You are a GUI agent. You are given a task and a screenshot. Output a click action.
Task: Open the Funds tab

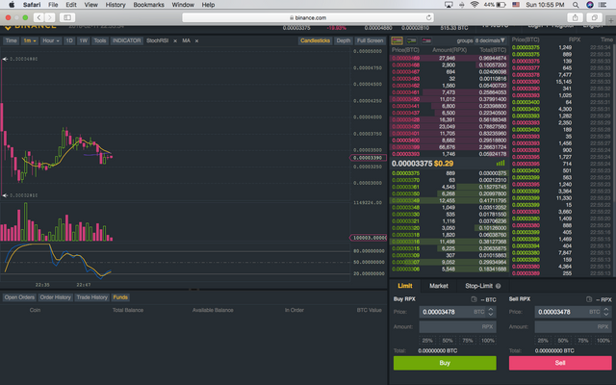[120, 297]
